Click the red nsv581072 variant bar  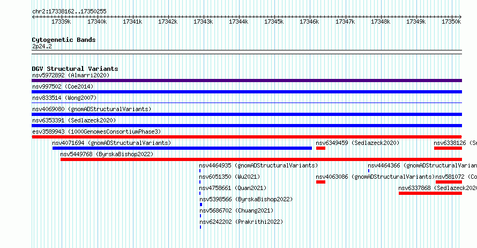tap(449, 182)
